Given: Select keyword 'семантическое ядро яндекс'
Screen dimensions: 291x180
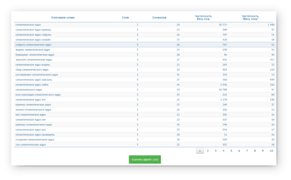Looking at the screenshot, I should click(32, 65).
